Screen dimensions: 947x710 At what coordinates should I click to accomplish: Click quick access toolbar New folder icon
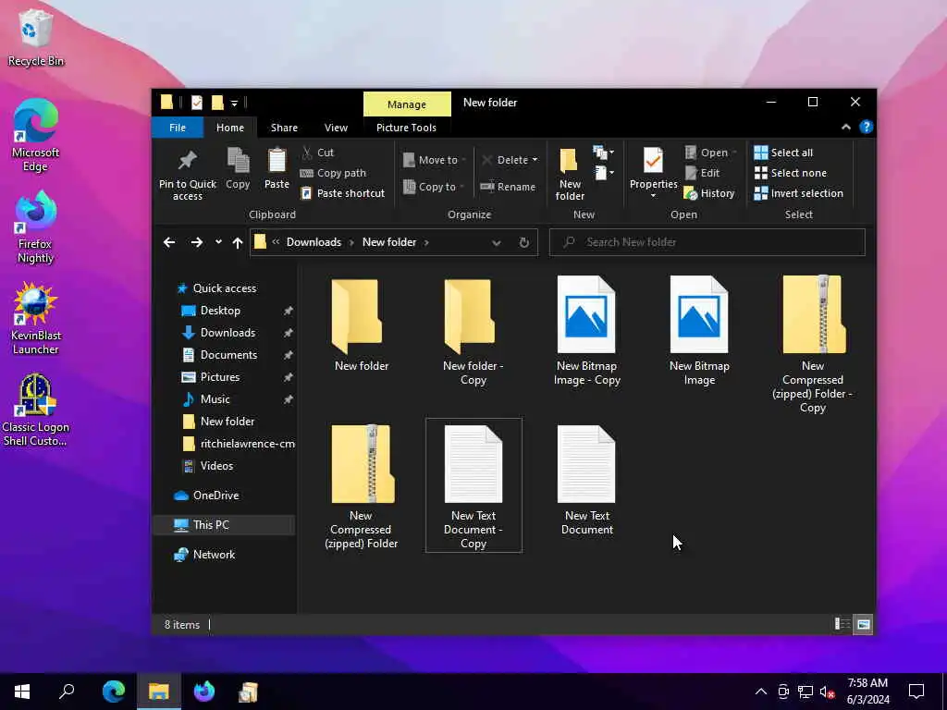(217, 103)
